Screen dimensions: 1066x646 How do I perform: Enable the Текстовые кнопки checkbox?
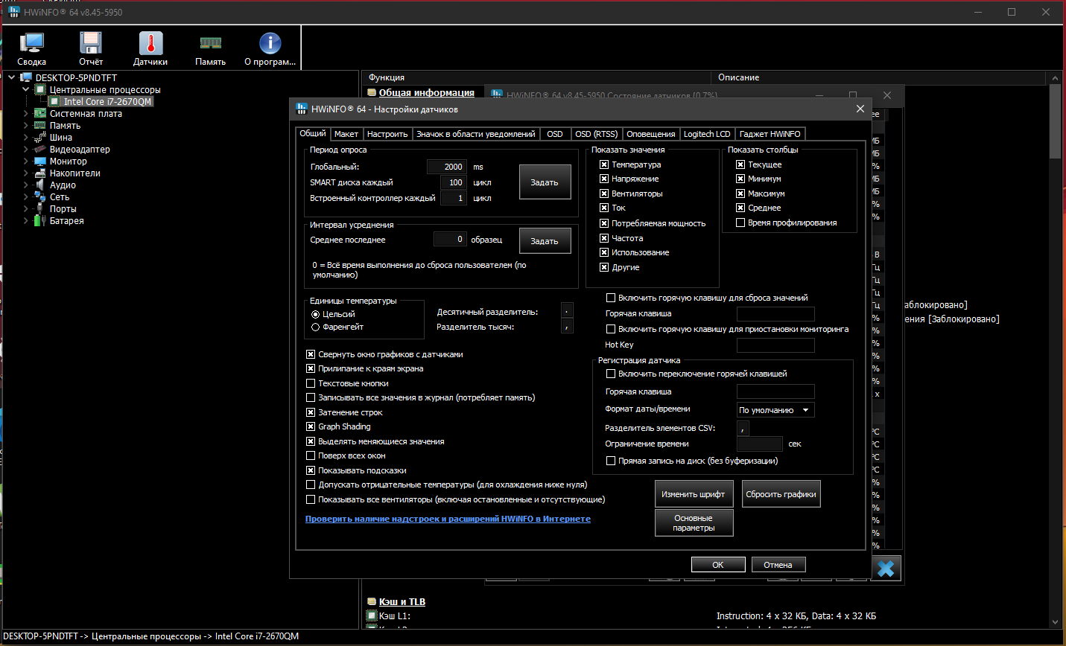click(311, 383)
